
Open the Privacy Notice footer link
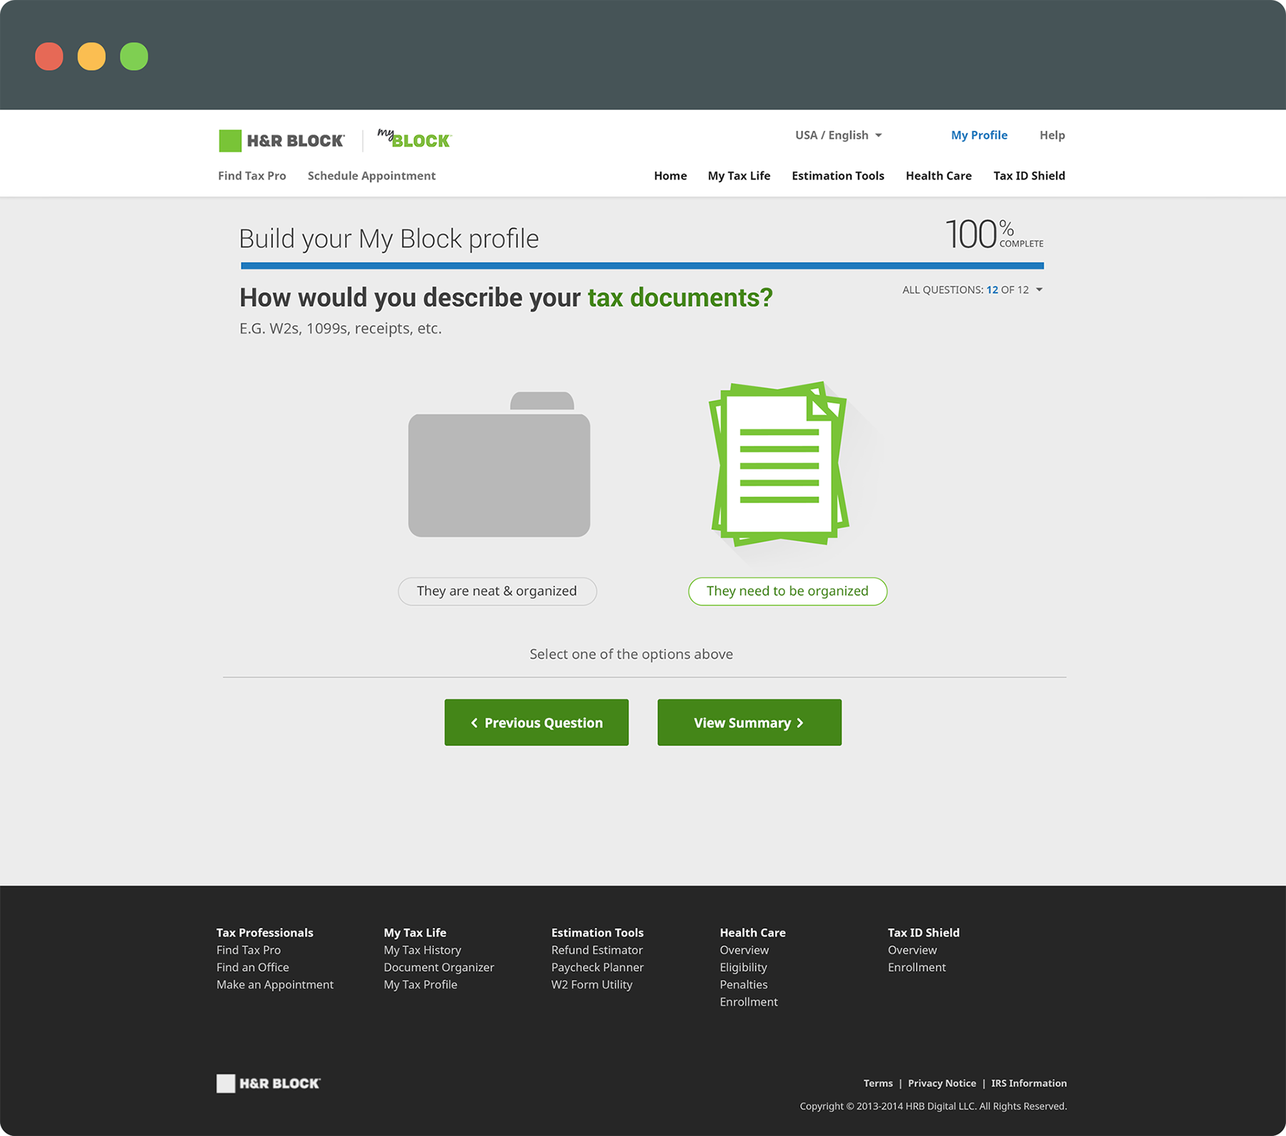[942, 1083]
